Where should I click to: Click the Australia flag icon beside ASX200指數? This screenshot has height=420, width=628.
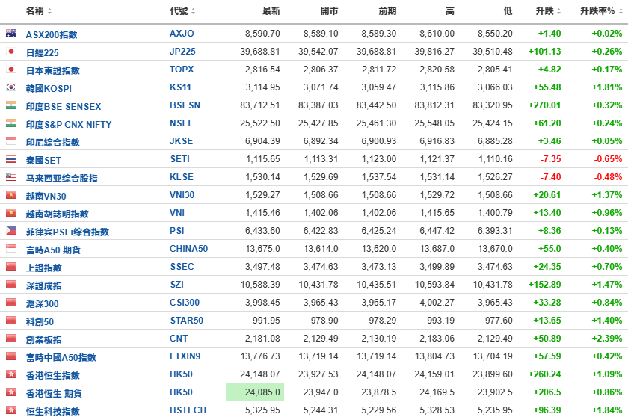tap(11, 34)
